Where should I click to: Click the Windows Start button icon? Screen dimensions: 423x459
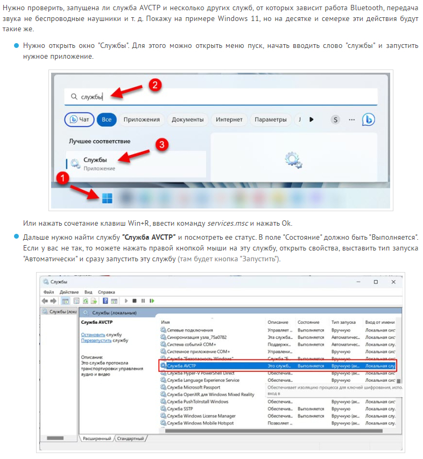[x=107, y=197]
